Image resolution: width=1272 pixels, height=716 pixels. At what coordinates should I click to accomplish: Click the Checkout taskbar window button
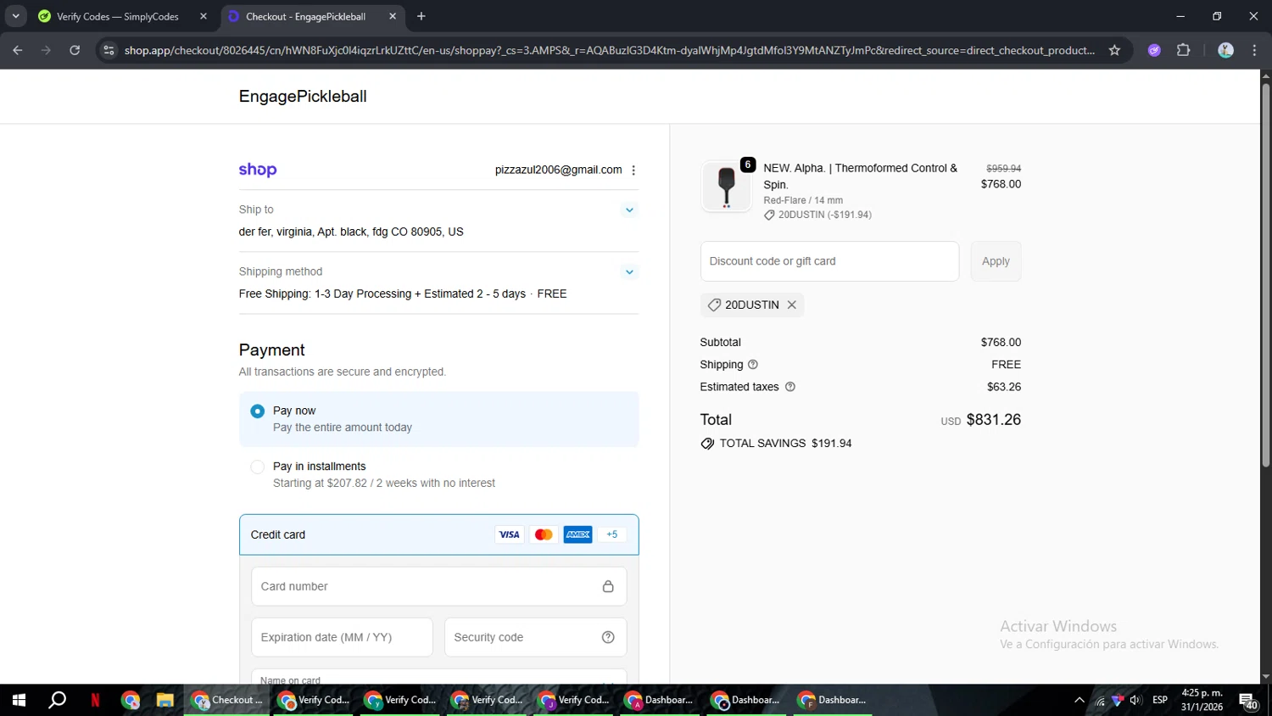coord(227,700)
